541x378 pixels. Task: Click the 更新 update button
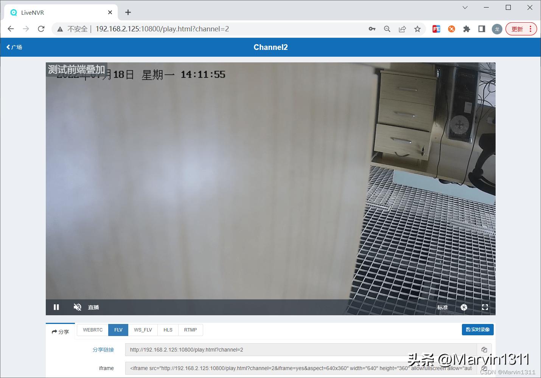pos(517,29)
